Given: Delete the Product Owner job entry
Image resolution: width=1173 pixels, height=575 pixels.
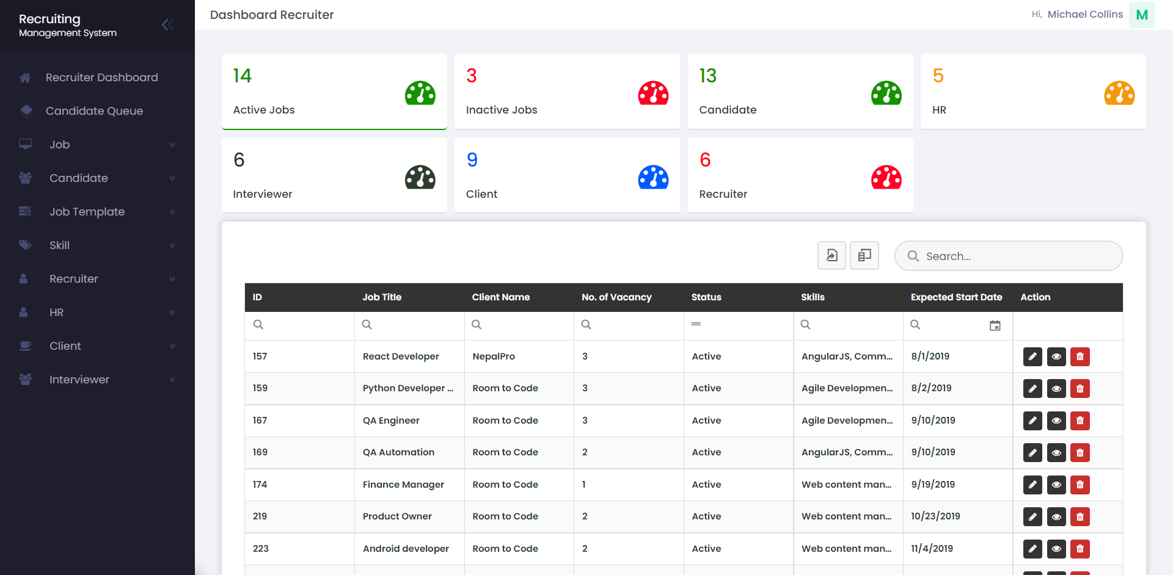Looking at the screenshot, I should [1080, 516].
